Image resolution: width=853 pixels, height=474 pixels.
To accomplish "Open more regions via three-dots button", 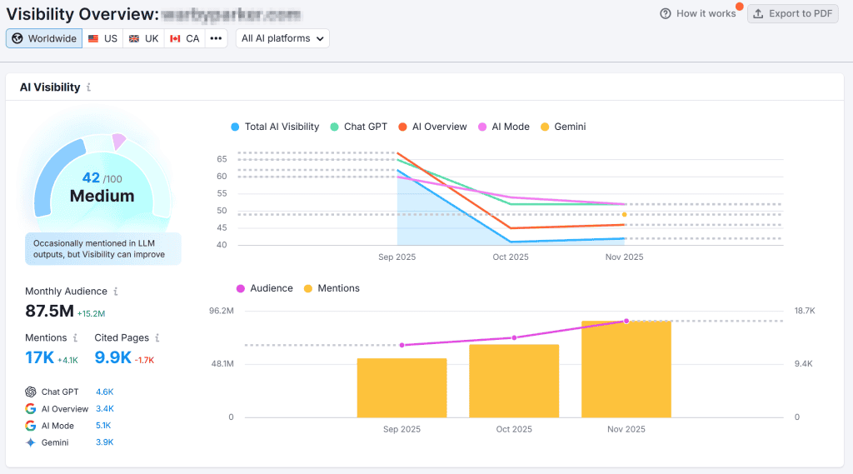I will [x=216, y=38].
